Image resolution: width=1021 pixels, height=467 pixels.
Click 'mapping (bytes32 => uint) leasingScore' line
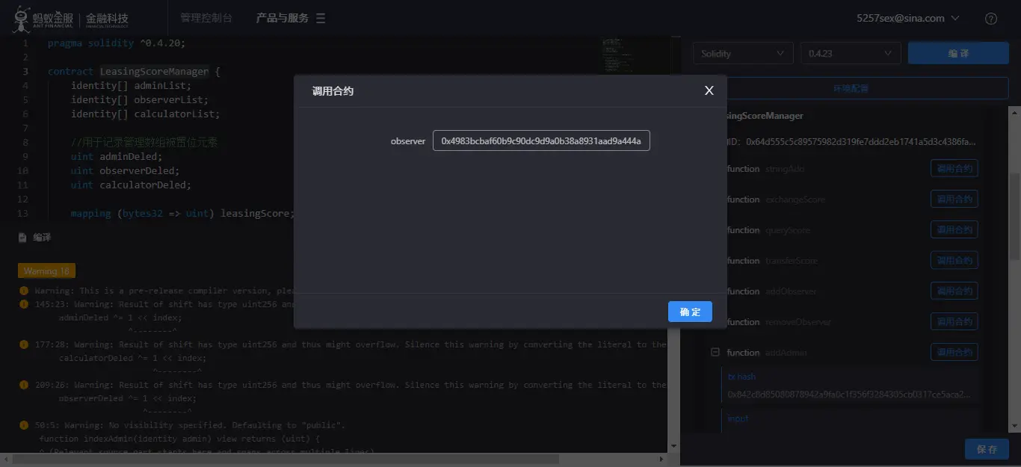pos(183,214)
